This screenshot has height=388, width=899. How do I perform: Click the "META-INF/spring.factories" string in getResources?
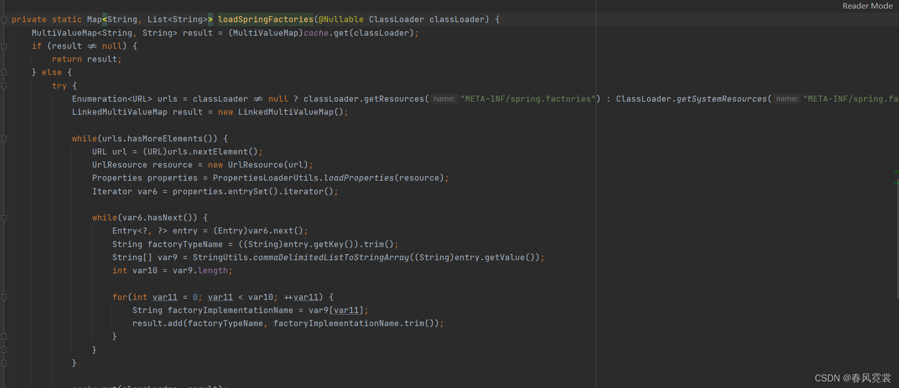pos(528,99)
